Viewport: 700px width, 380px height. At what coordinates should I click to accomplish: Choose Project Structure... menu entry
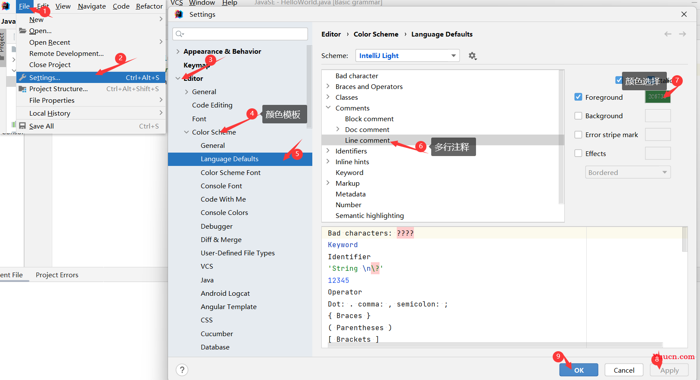click(x=91, y=89)
